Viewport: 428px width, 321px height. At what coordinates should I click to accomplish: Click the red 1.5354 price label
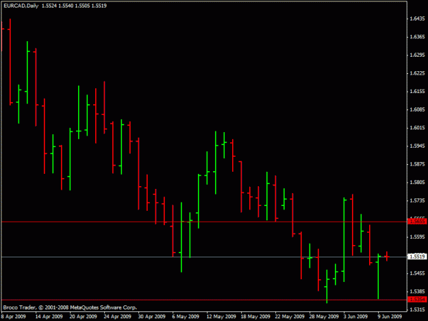coord(417,300)
